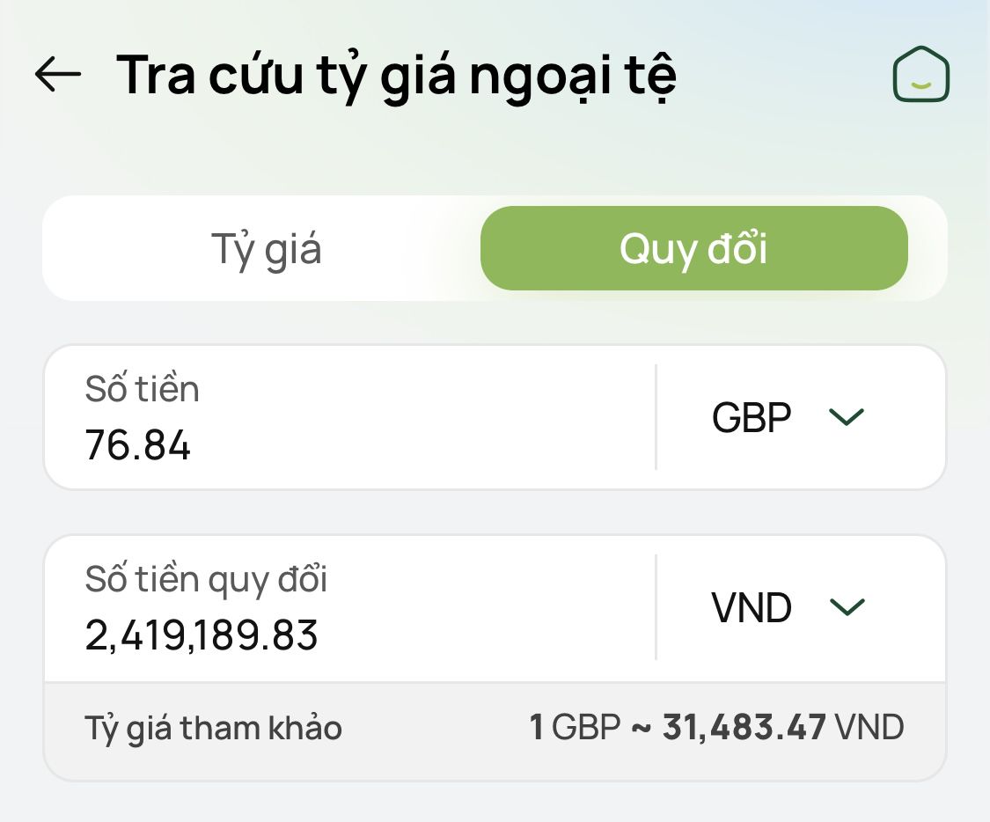
Task: Select the Quy đổi tab
Action: pyautogui.click(x=694, y=248)
